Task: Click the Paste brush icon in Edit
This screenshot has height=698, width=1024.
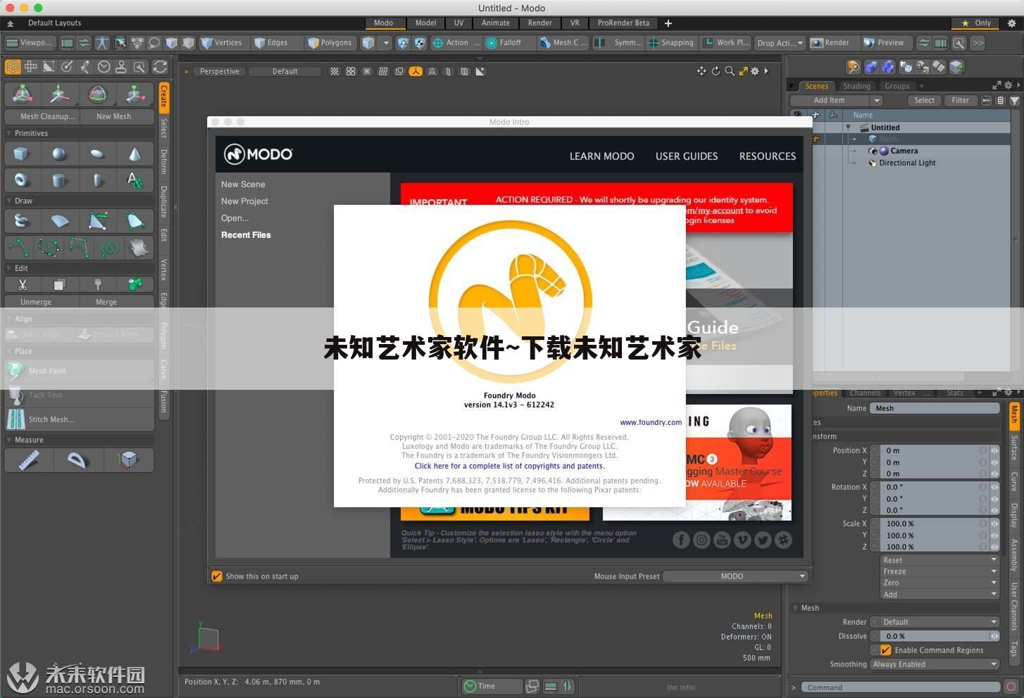Action: click(97, 284)
